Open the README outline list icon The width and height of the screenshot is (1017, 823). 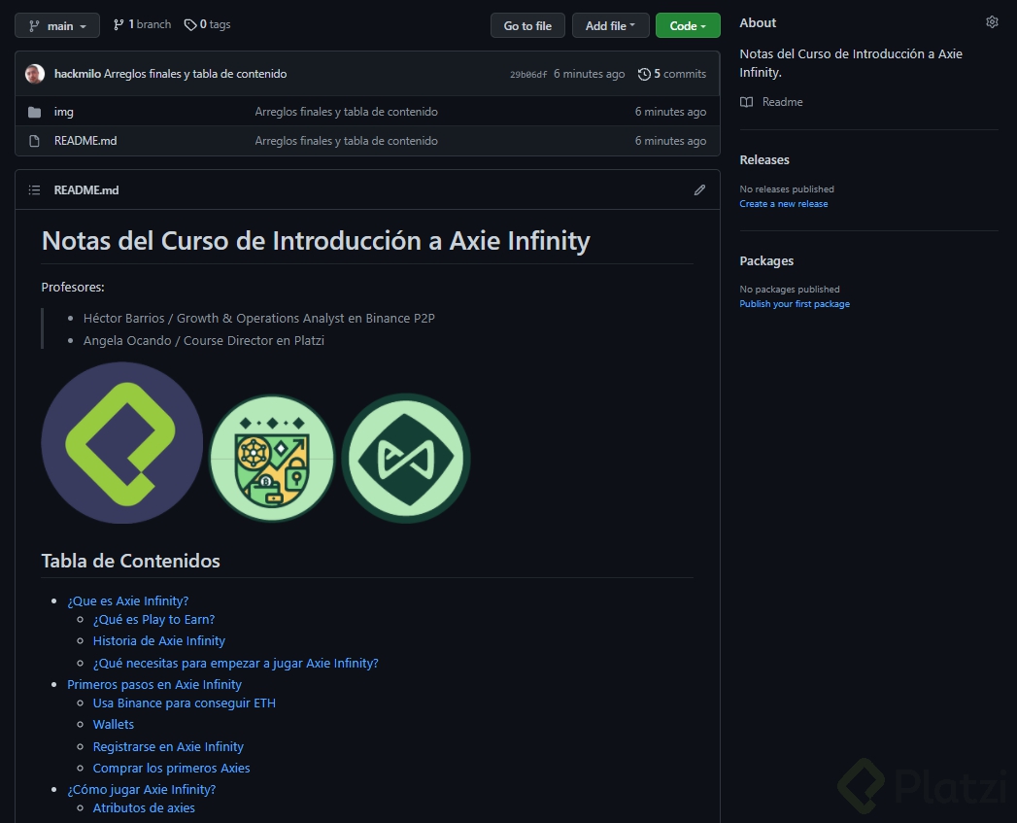(34, 190)
